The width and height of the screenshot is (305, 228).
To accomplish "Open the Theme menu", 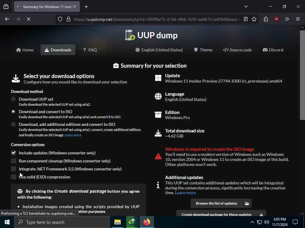I will [x=203, y=50].
